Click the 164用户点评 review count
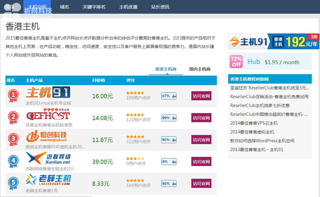This screenshot has height=197, width=320. [138, 185]
